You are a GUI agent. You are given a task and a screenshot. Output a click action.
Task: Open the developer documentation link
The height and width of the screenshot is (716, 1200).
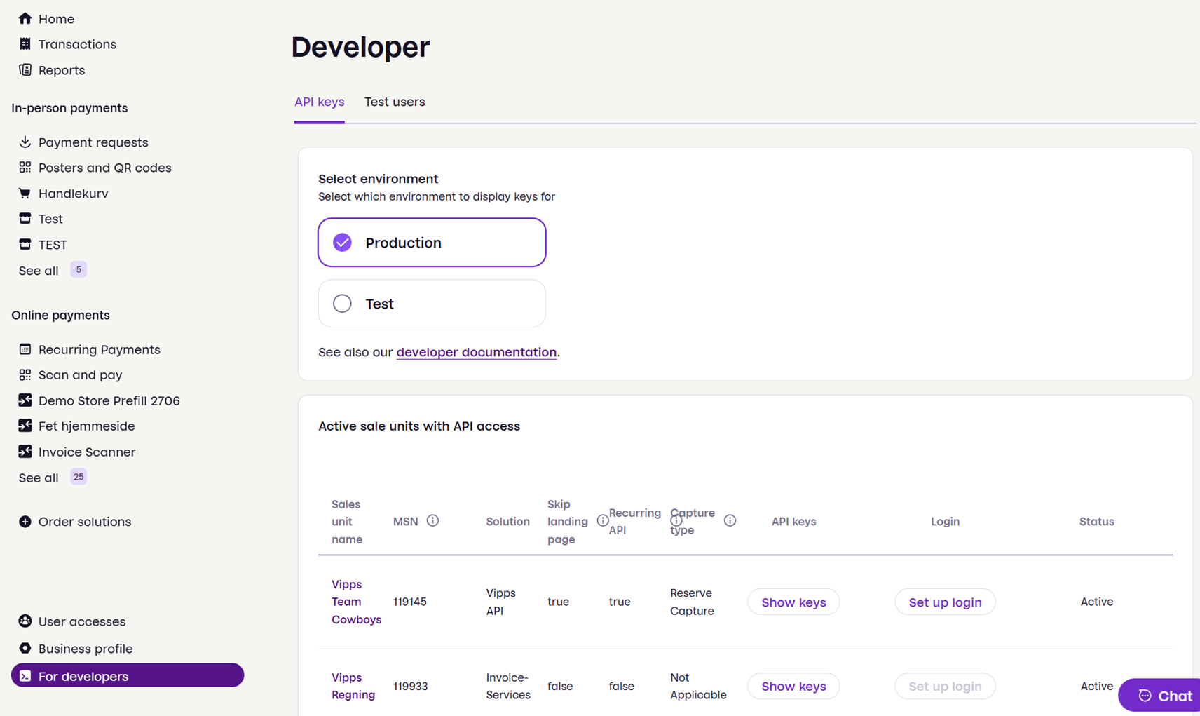point(477,352)
